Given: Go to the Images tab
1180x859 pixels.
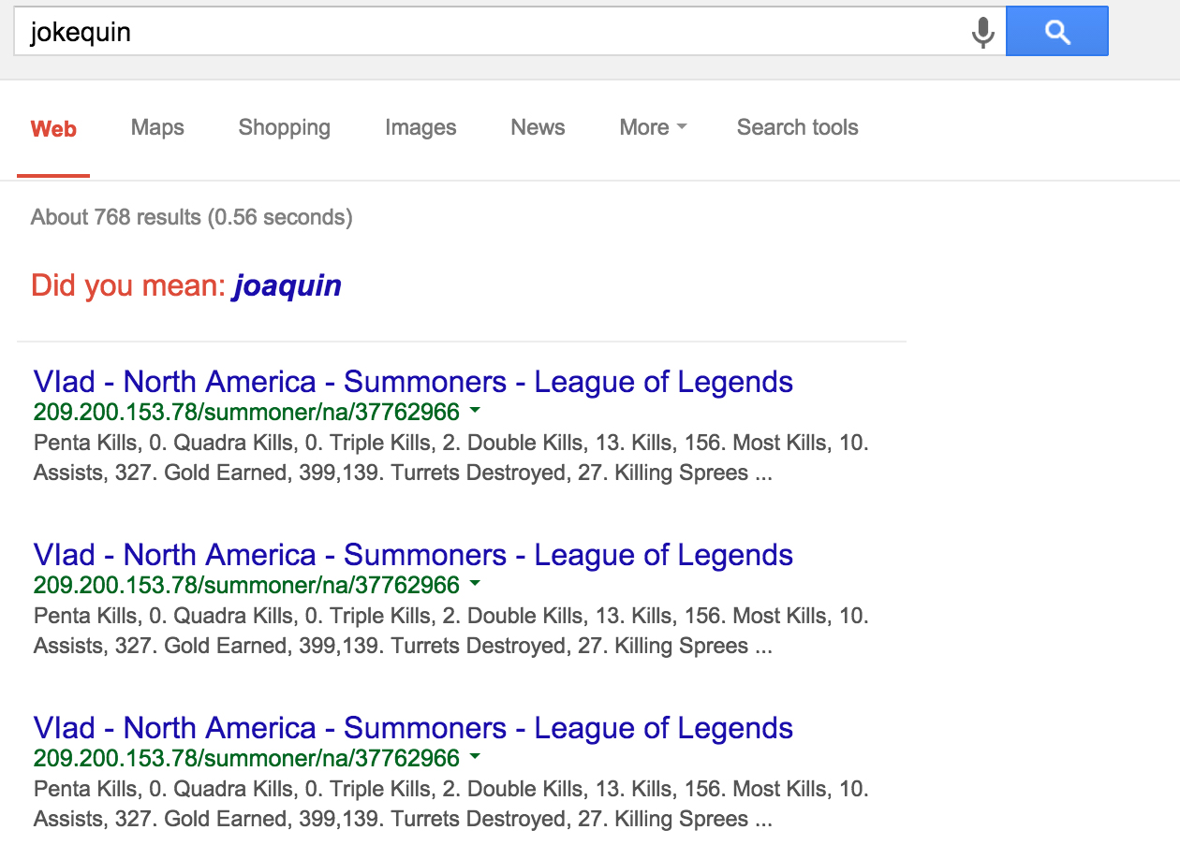Looking at the screenshot, I should tap(420, 128).
